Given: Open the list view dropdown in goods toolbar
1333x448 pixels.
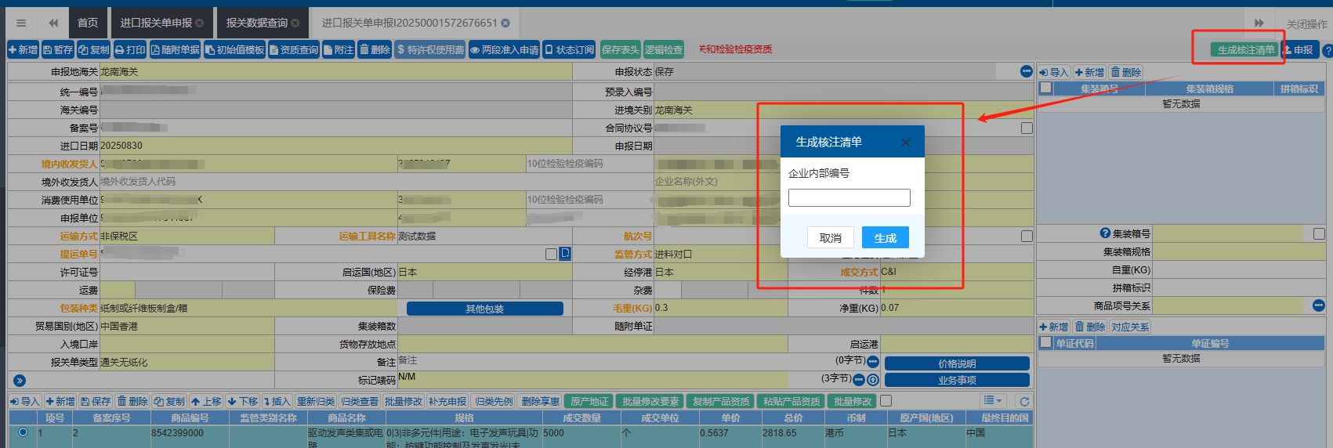Looking at the screenshot, I should pos(993,401).
